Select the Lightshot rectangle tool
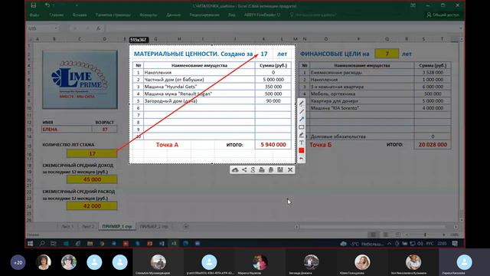 tap(301, 127)
